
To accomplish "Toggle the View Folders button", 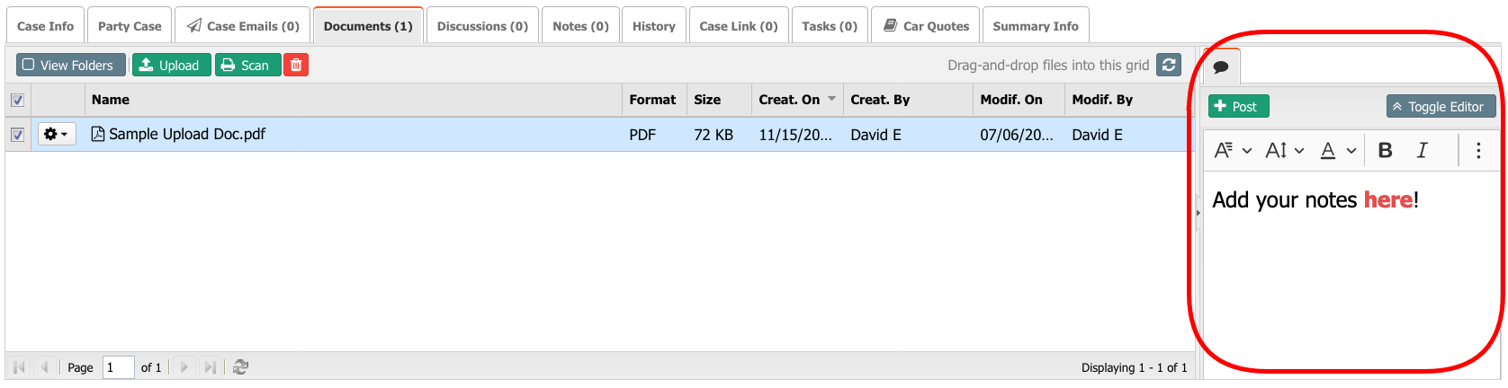I will pyautogui.click(x=67, y=65).
